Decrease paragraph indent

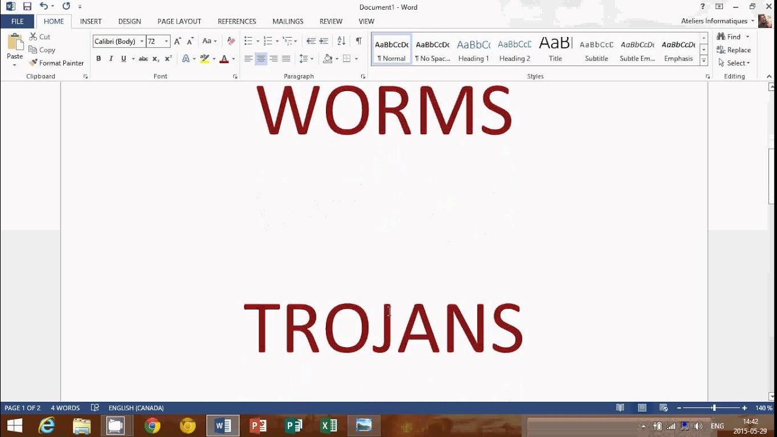pyautogui.click(x=311, y=41)
